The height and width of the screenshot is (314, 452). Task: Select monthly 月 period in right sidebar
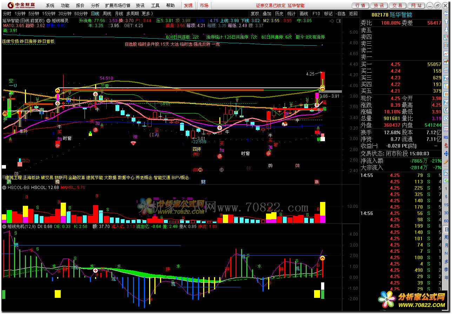446,245
